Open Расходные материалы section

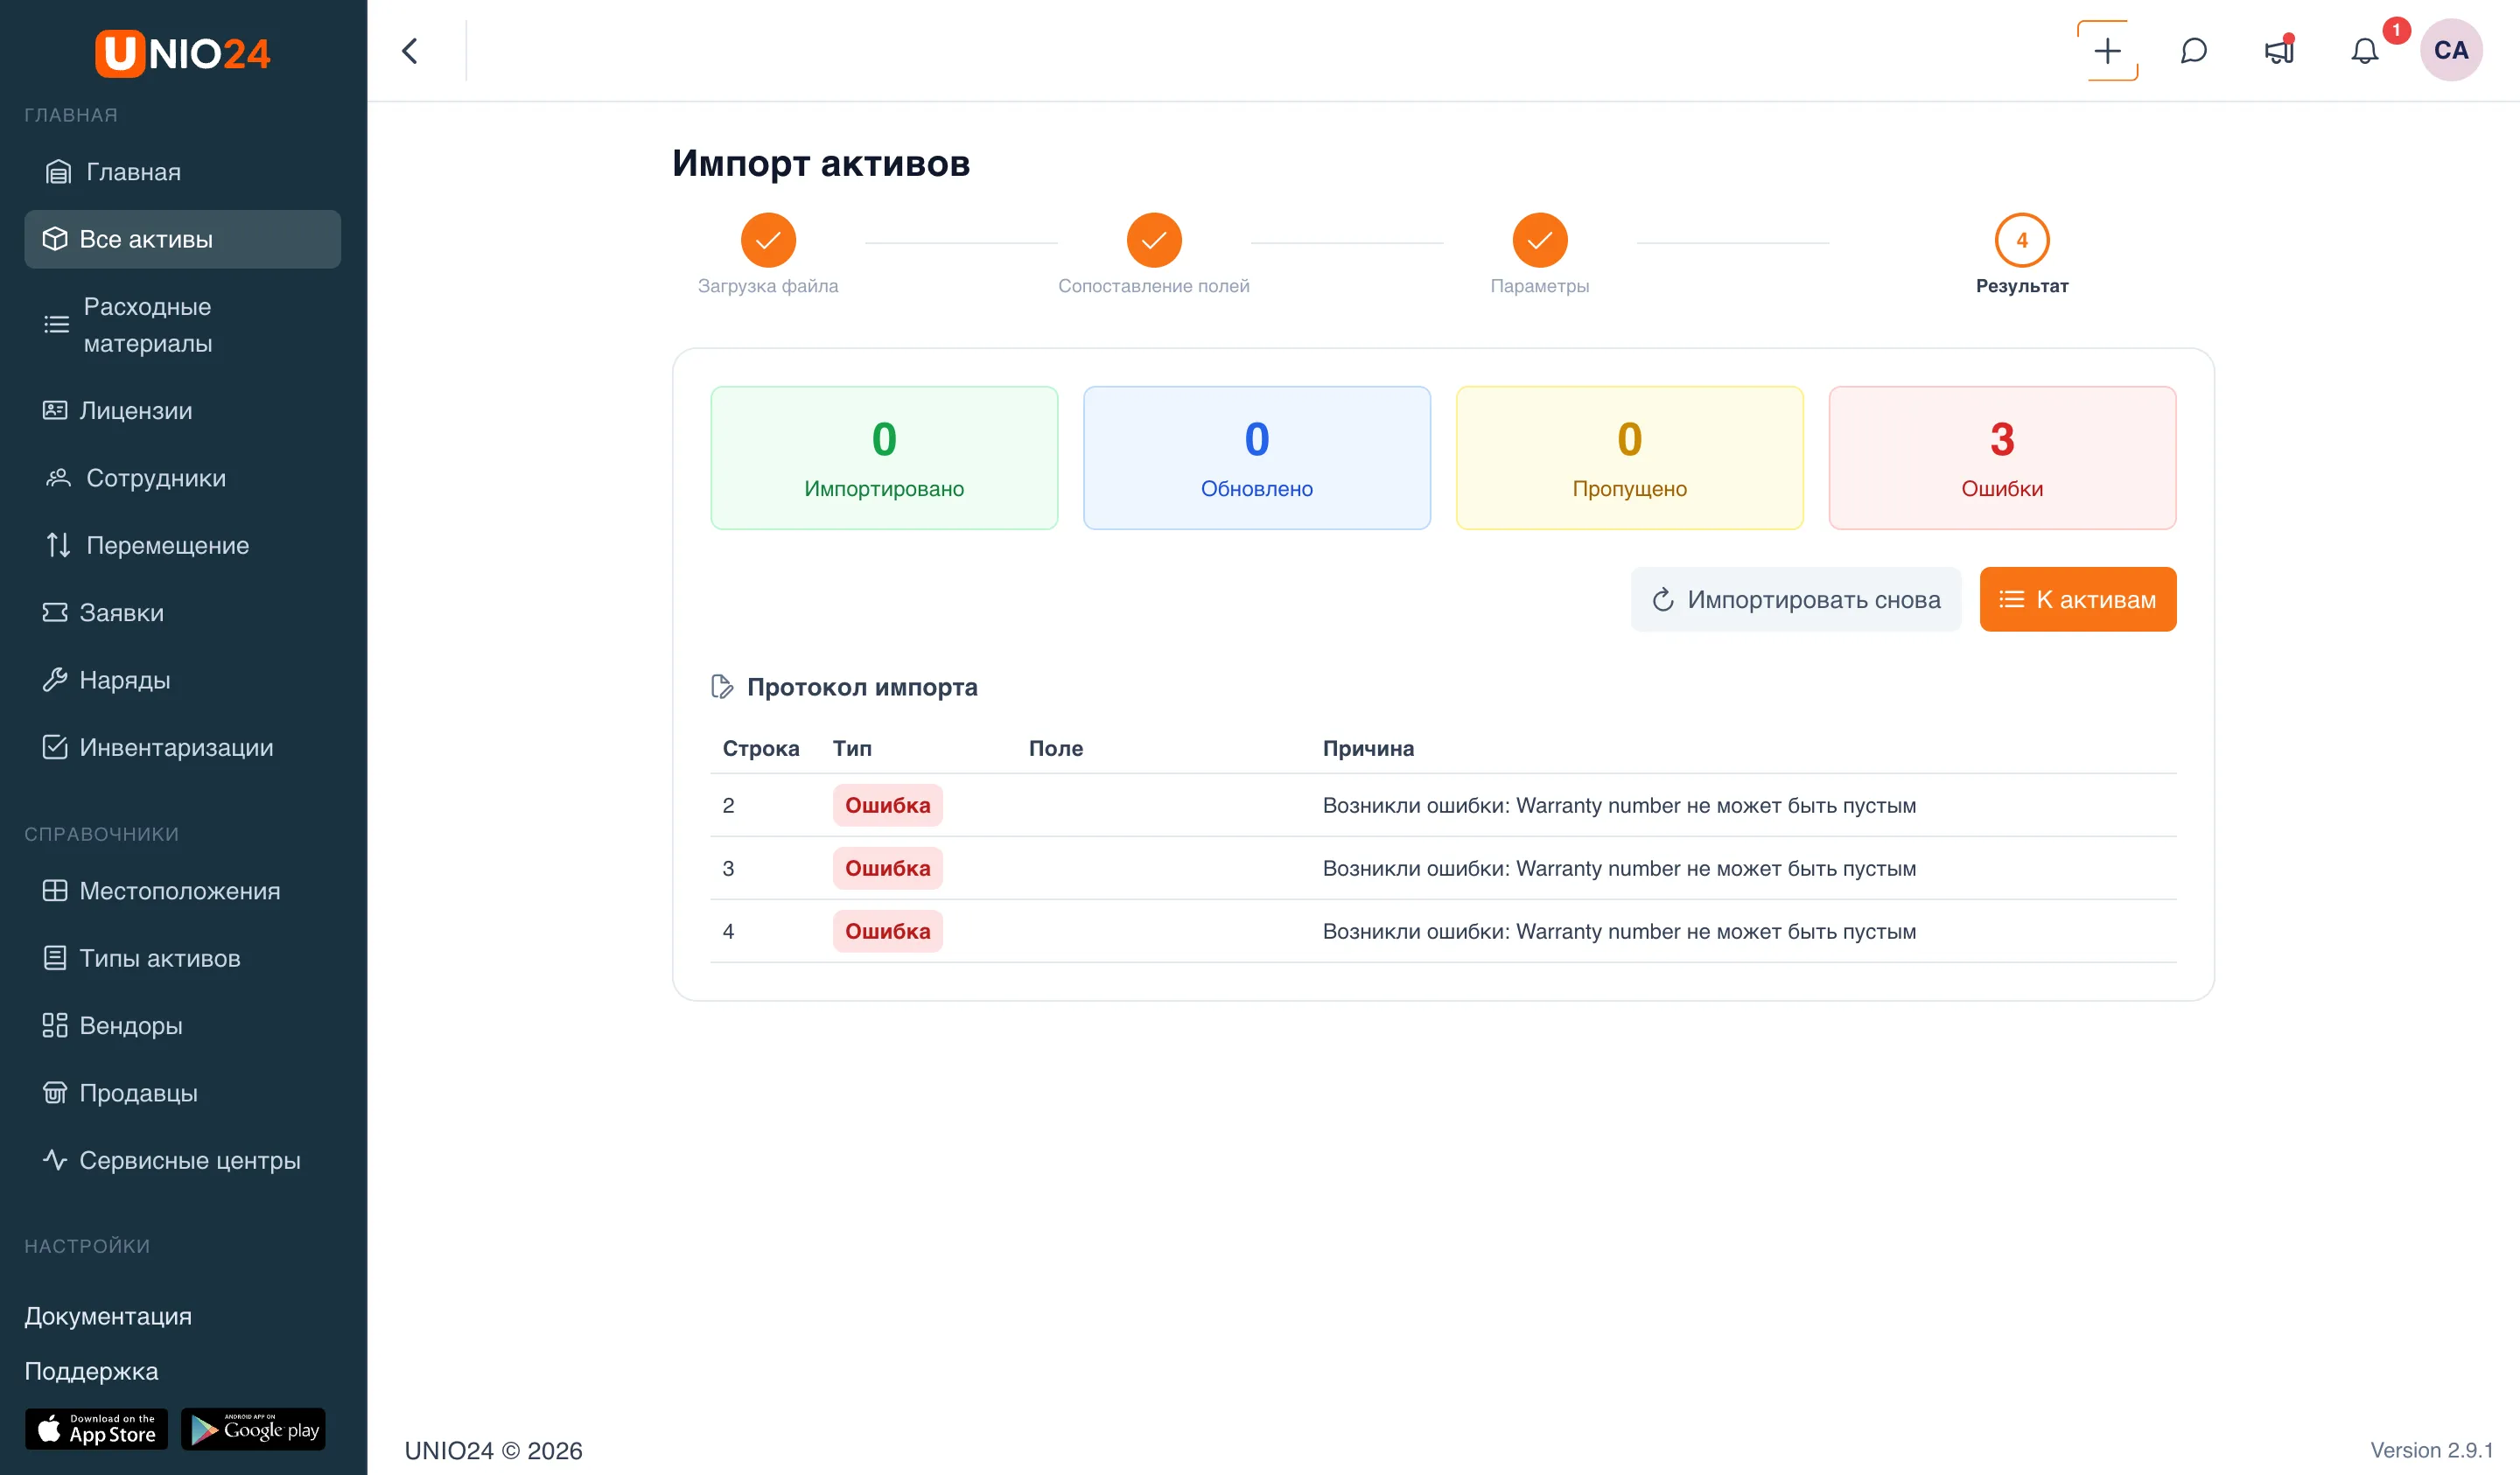(183, 325)
